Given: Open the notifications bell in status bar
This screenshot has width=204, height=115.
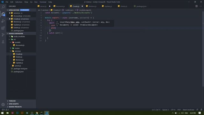Looking at the screenshot, I should [x=201, y=110].
